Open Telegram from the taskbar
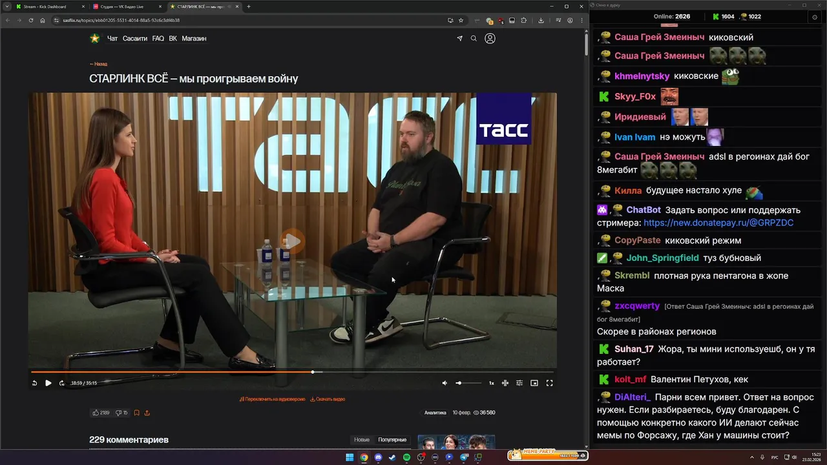 tap(463, 457)
